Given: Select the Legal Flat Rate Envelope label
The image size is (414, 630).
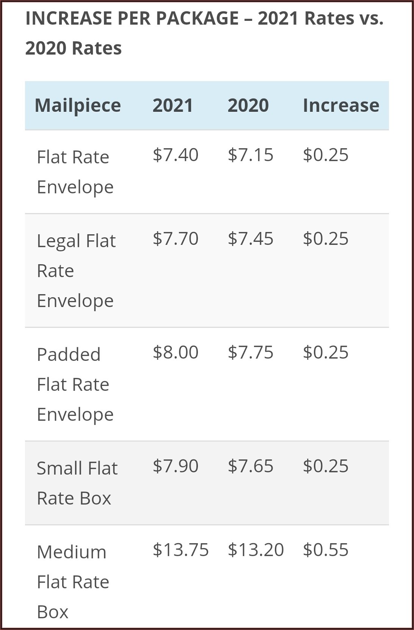Looking at the screenshot, I should pos(76,271).
